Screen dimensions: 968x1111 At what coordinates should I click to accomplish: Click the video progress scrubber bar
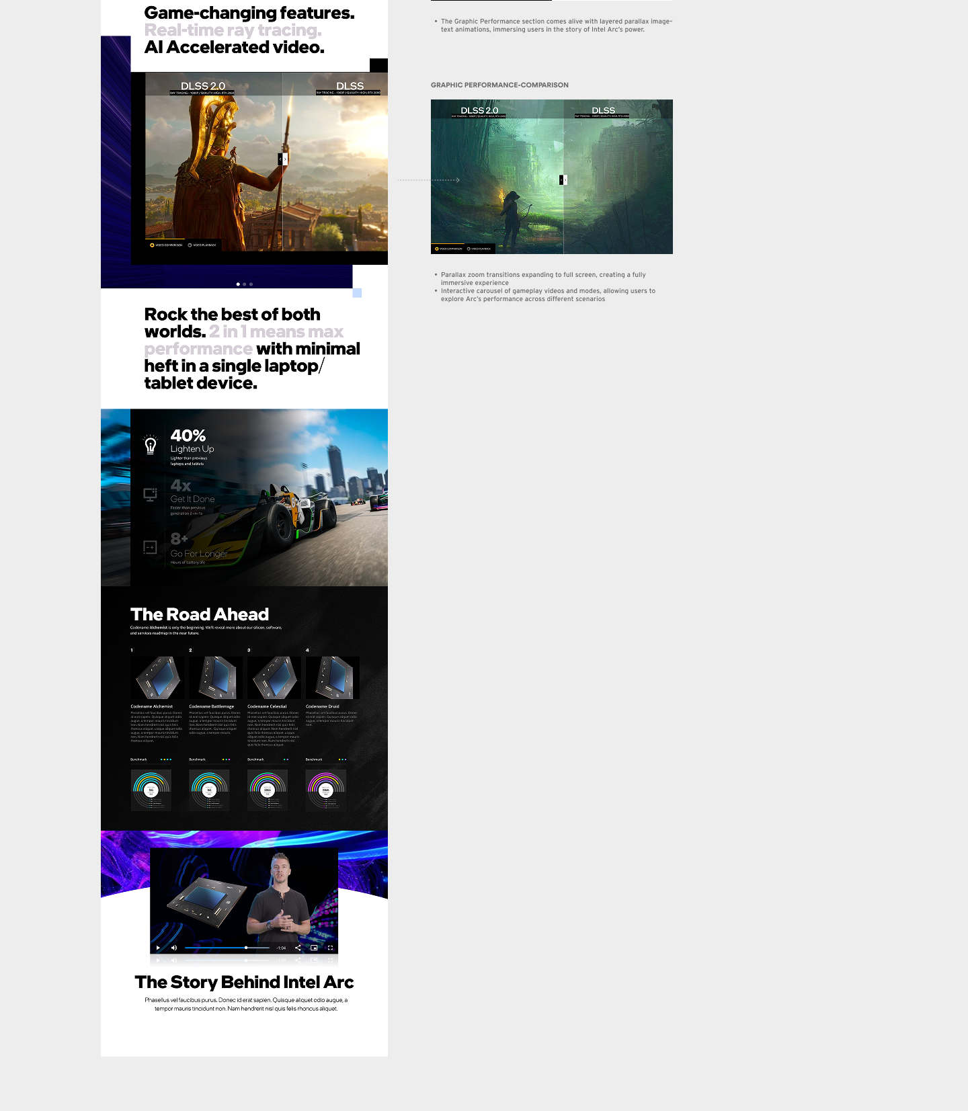[227, 948]
